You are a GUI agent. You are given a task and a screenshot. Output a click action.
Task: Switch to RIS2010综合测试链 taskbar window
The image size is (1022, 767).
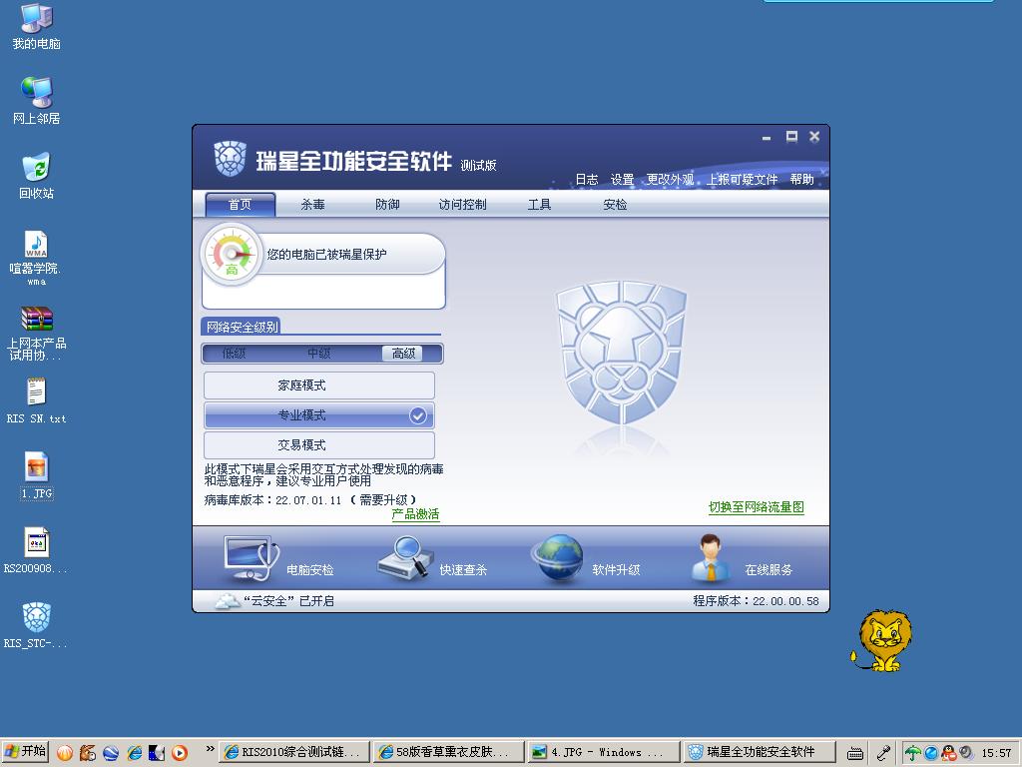[294, 753]
